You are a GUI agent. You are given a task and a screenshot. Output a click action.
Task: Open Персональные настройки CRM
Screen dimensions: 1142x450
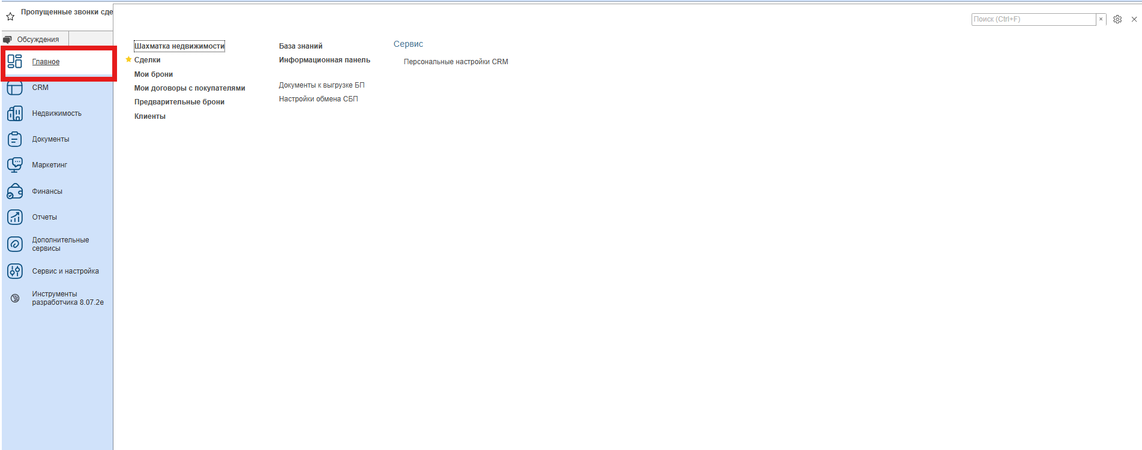pyautogui.click(x=455, y=62)
